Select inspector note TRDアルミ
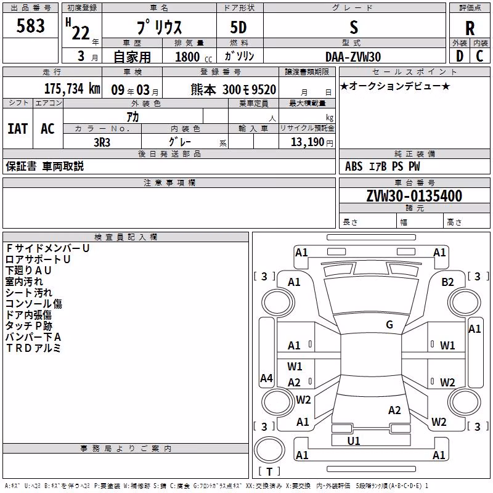Viewport: 493px width, 493px height. click(33, 348)
